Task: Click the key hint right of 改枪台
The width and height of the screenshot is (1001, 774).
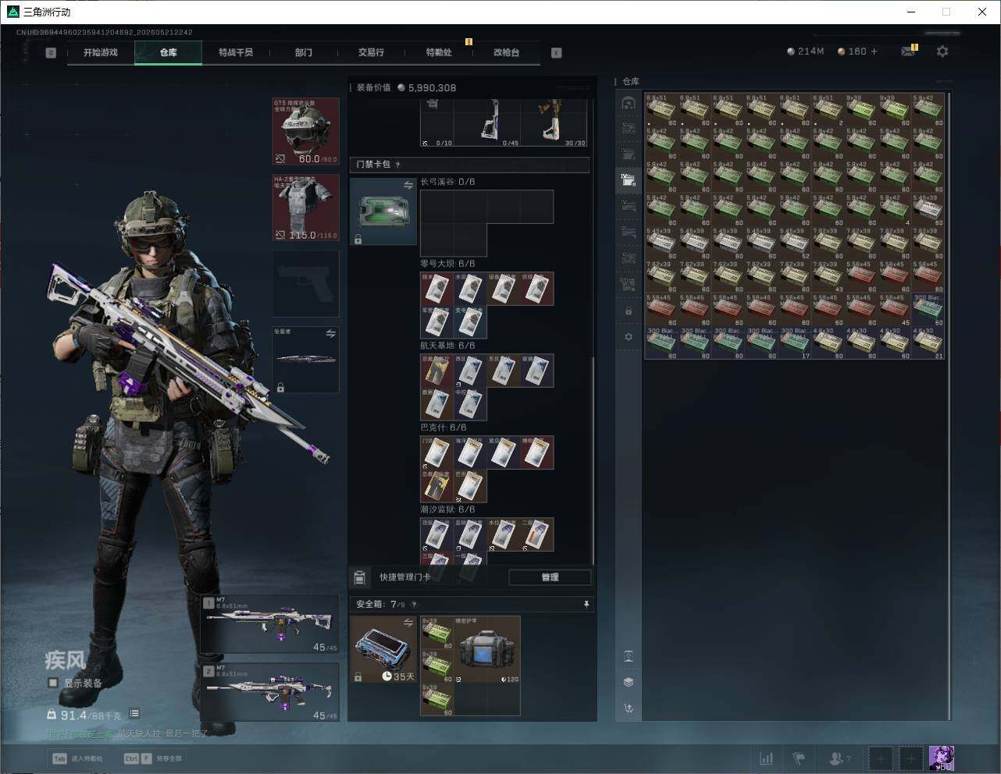Action: 557,53
